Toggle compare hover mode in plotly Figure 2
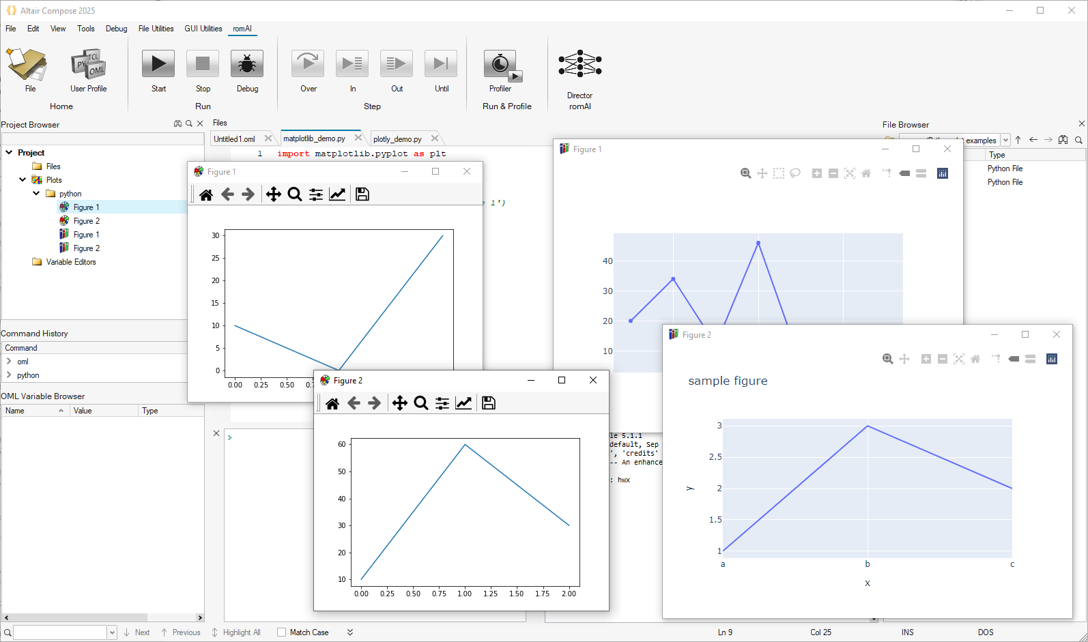 [x=1030, y=359]
